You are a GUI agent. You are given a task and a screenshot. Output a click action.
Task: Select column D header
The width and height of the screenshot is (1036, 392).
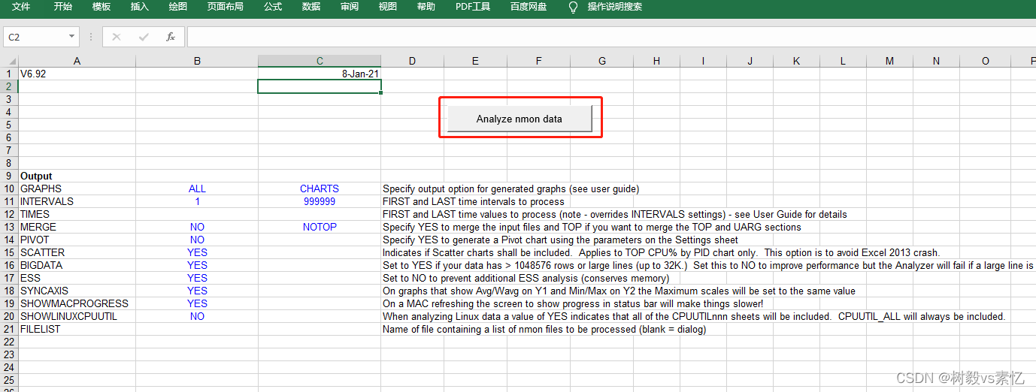click(x=413, y=61)
